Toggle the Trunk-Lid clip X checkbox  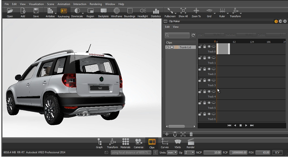pos(172,47)
